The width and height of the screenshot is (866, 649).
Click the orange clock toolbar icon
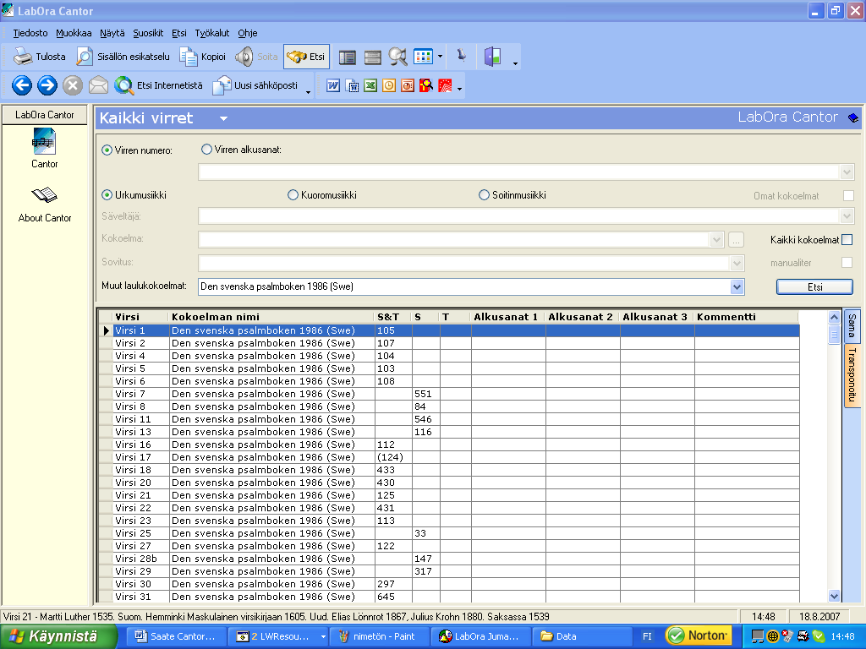[x=389, y=85]
